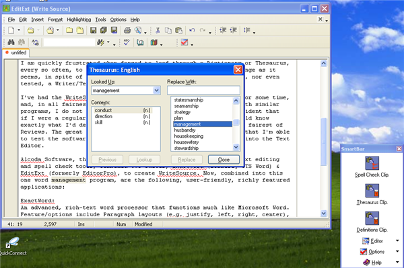The image size is (404, 268).
Task: Click the Close button in Thesaurus dialog
Action: [x=224, y=160]
